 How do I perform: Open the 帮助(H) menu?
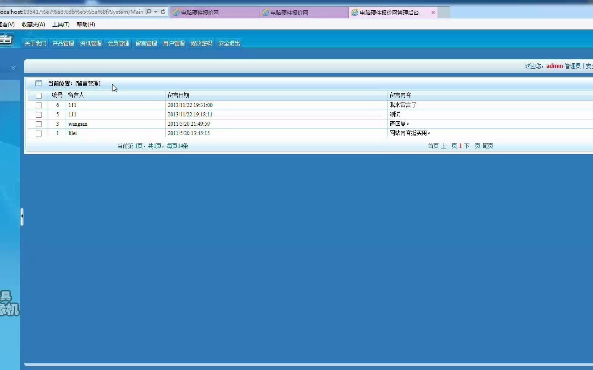pos(86,25)
